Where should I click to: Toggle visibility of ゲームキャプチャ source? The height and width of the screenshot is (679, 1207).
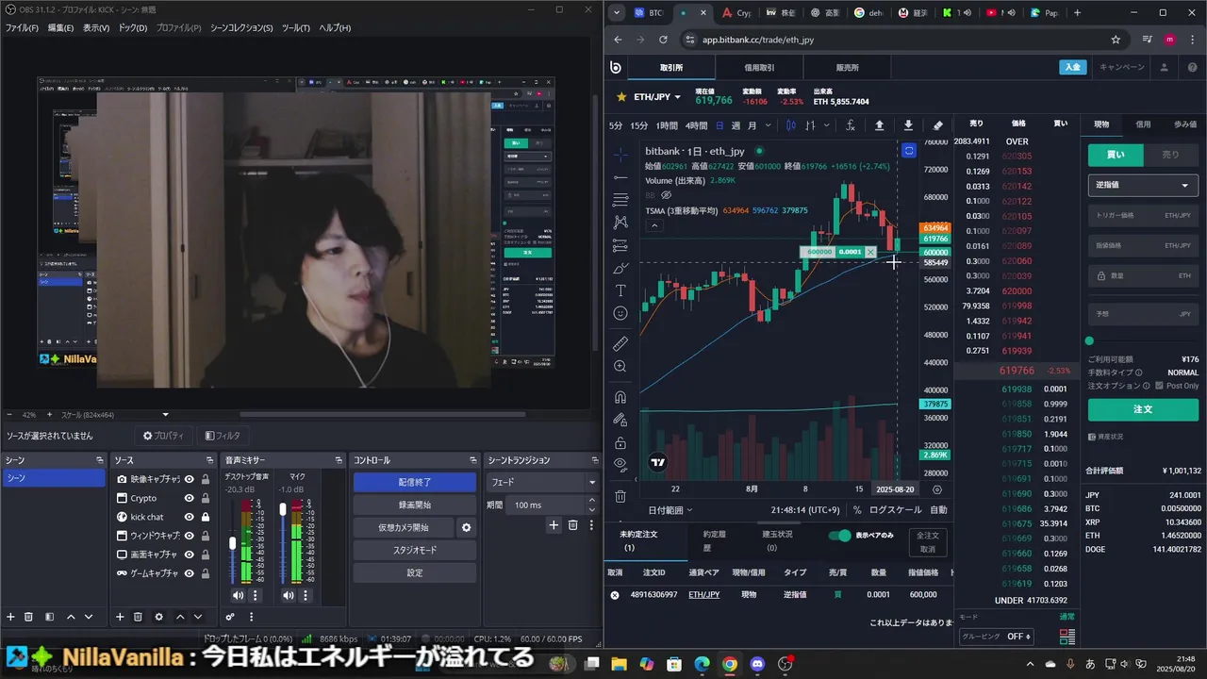click(189, 573)
